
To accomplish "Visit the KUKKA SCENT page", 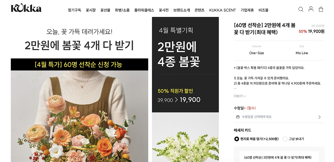I will [x=222, y=10].
